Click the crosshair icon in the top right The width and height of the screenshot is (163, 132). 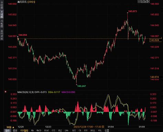coord(139,1)
